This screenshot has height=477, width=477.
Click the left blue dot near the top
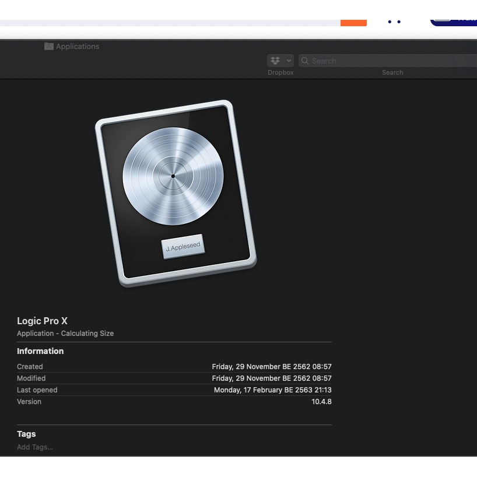(x=389, y=22)
